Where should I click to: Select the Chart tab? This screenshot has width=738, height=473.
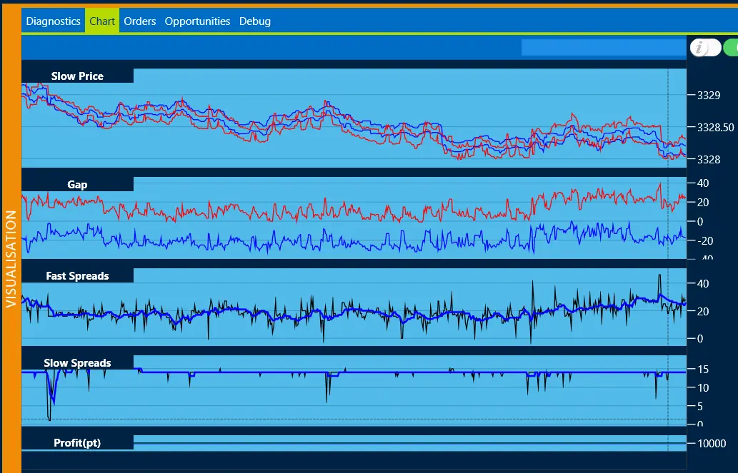pos(102,21)
